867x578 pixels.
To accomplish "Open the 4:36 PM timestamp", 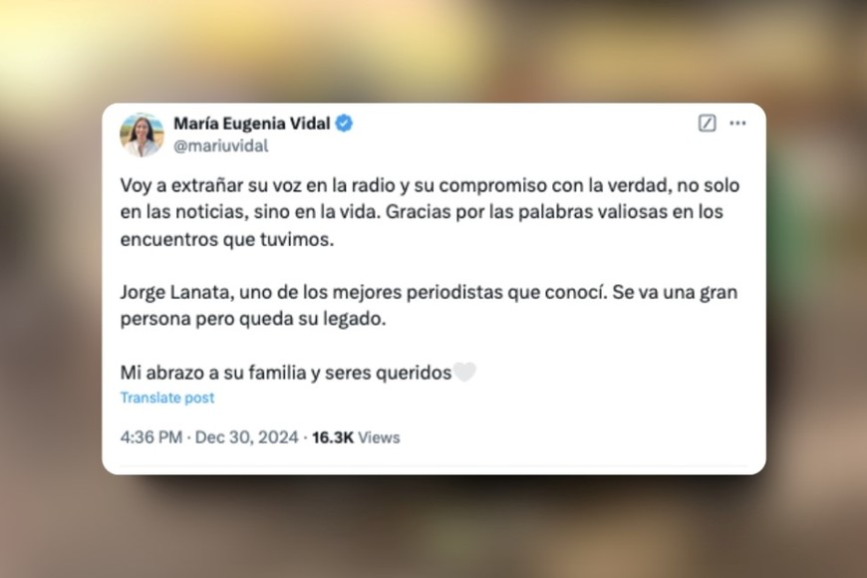I will click(x=150, y=437).
